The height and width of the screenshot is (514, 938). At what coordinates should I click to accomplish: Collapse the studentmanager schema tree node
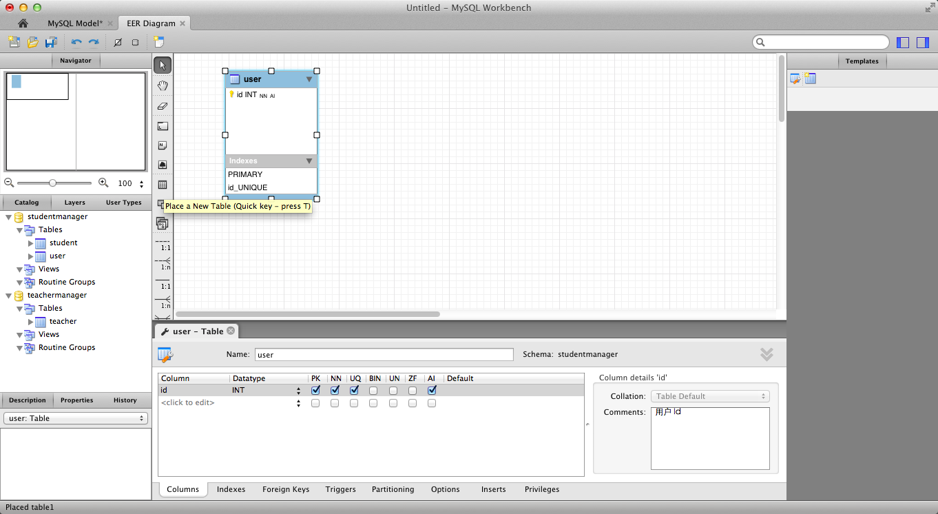pos(8,217)
